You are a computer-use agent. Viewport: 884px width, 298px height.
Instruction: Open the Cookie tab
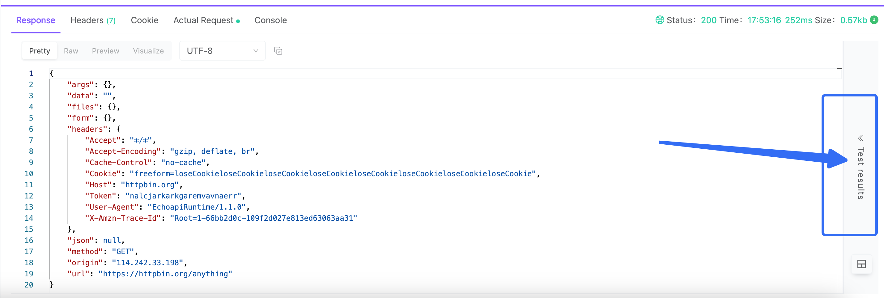(144, 20)
